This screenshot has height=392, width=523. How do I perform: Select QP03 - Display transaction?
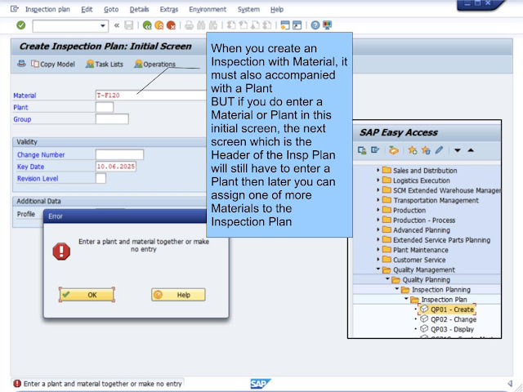pyautogui.click(x=447, y=329)
